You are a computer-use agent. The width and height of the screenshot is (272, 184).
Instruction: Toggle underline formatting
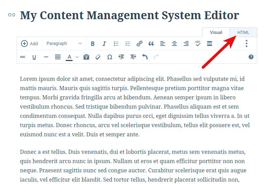34,57
